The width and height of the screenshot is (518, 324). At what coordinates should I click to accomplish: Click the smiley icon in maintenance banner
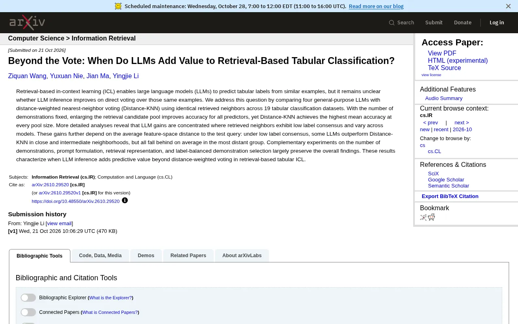(118, 6)
